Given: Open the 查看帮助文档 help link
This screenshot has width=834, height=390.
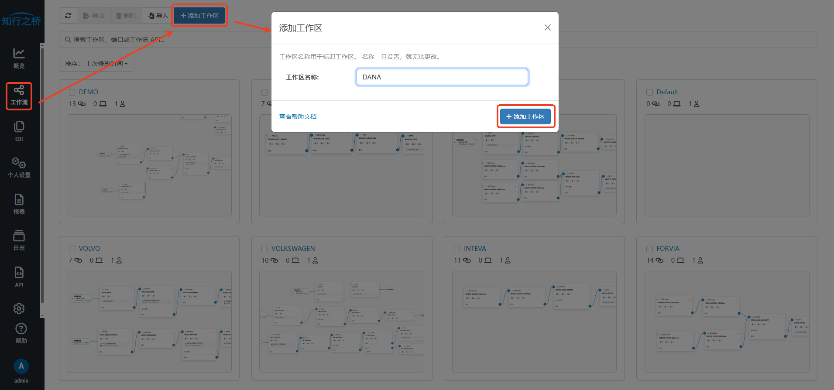Looking at the screenshot, I should coord(298,116).
